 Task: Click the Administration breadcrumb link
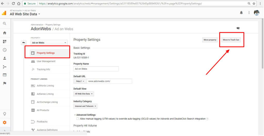pyautogui.click(x=37, y=25)
